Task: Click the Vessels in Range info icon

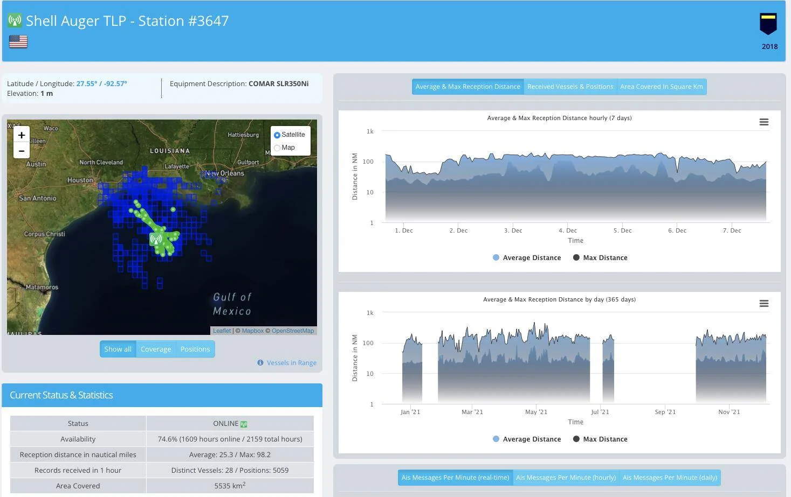Action: click(260, 363)
